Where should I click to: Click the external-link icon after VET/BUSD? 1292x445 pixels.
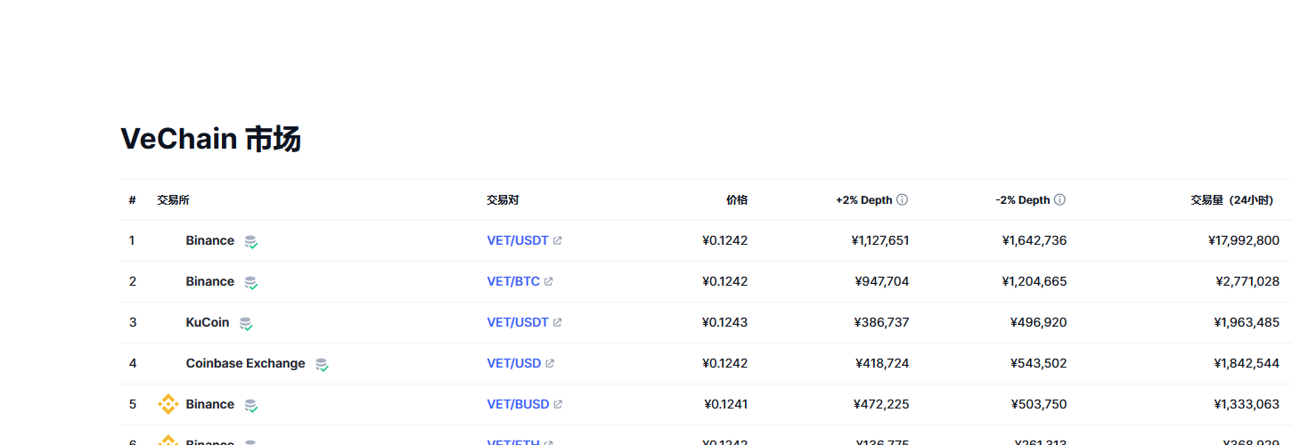[x=558, y=404]
